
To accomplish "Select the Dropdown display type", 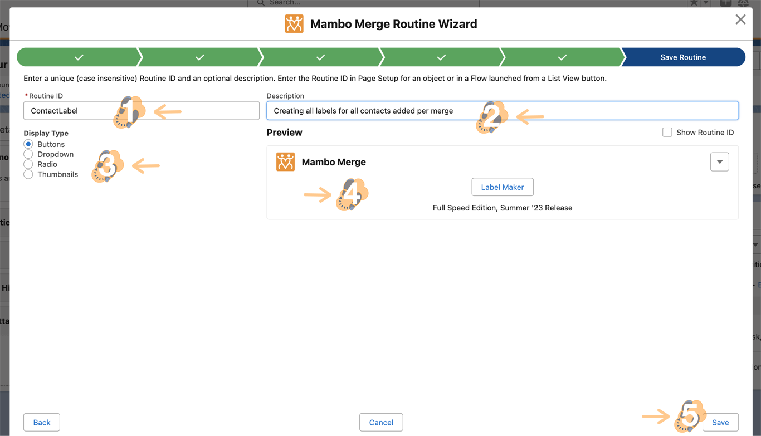I will 28,154.
